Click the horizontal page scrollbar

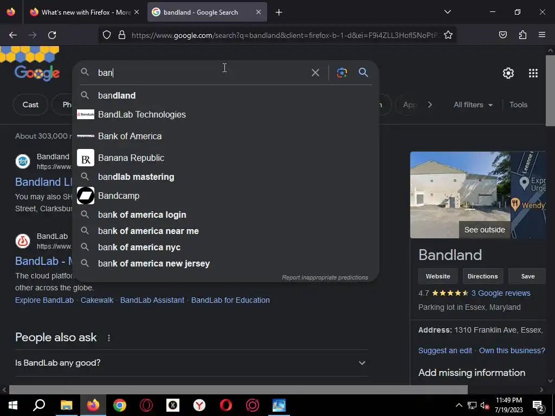[238, 389]
